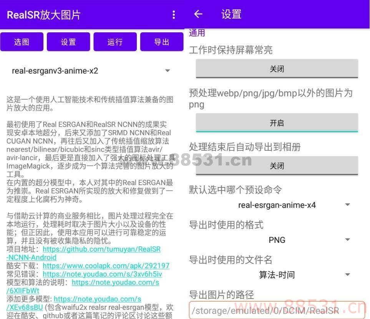Image resolution: width=370 pixels, height=319 pixels.
Task: Expand the real-esrganv3-anime-x2 model dropdown
Action: pos(91,71)
